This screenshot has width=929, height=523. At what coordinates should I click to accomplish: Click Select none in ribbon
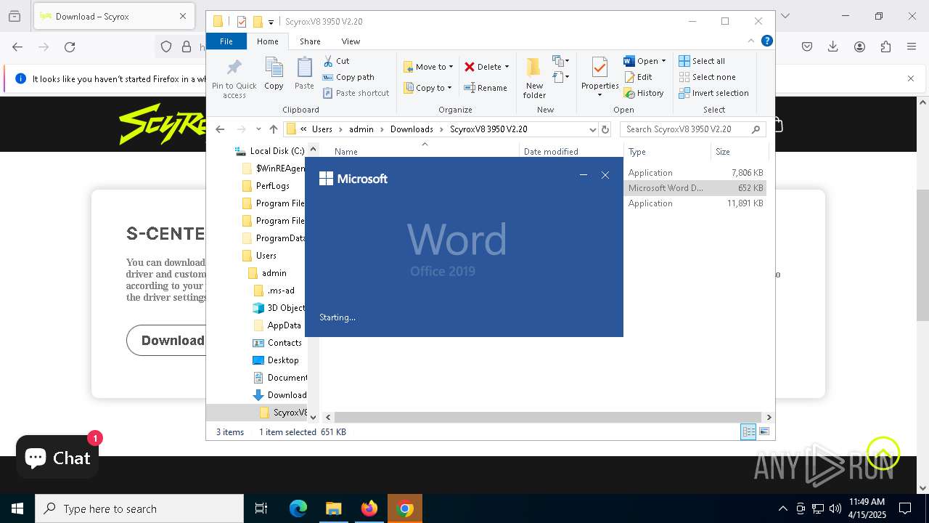click(x=707, y=77)
